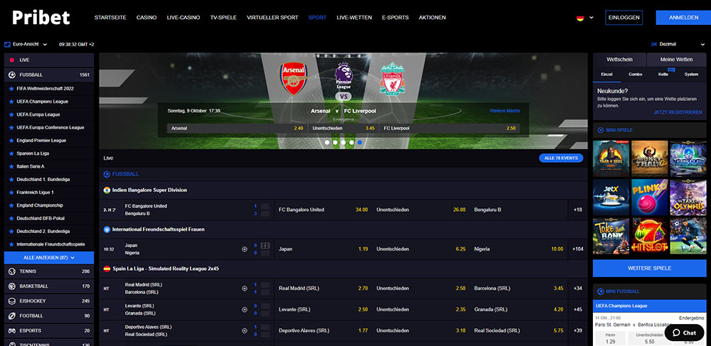The image size is (711, 346).
Task: Open Casino in top navigation
Action: (146, 18)
